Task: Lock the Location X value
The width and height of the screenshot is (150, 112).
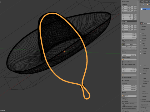Action: pyautogui.click(x=135, y=7)
